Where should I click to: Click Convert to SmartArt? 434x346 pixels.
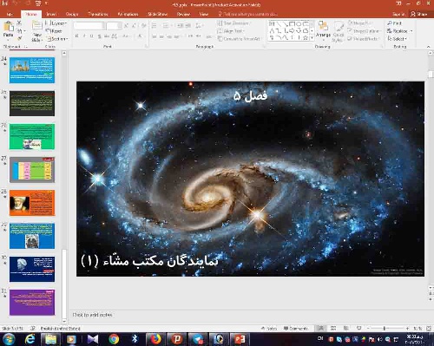(239, 38)
